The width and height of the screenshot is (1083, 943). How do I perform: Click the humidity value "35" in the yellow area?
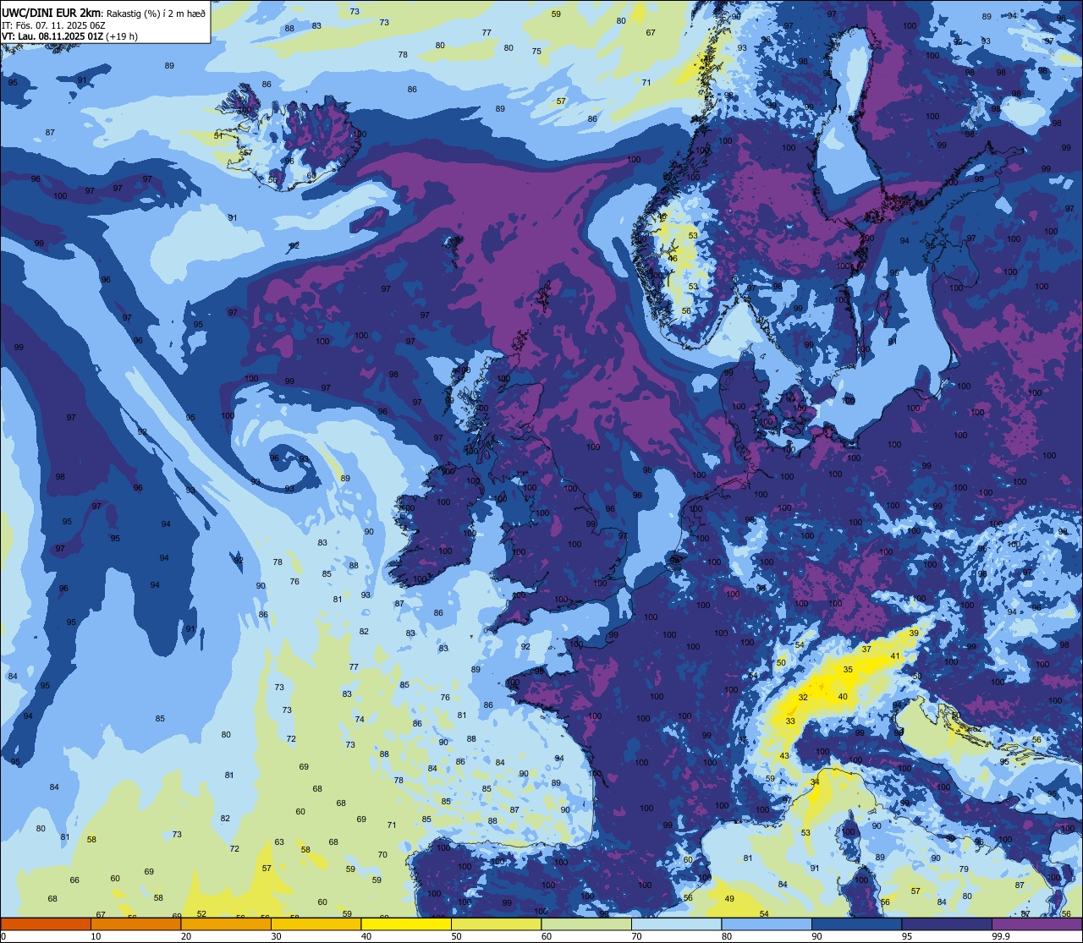coord(848,669)
